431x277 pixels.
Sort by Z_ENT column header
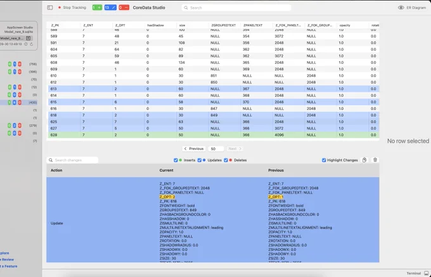pyautogui.click(x=88, y=25)
